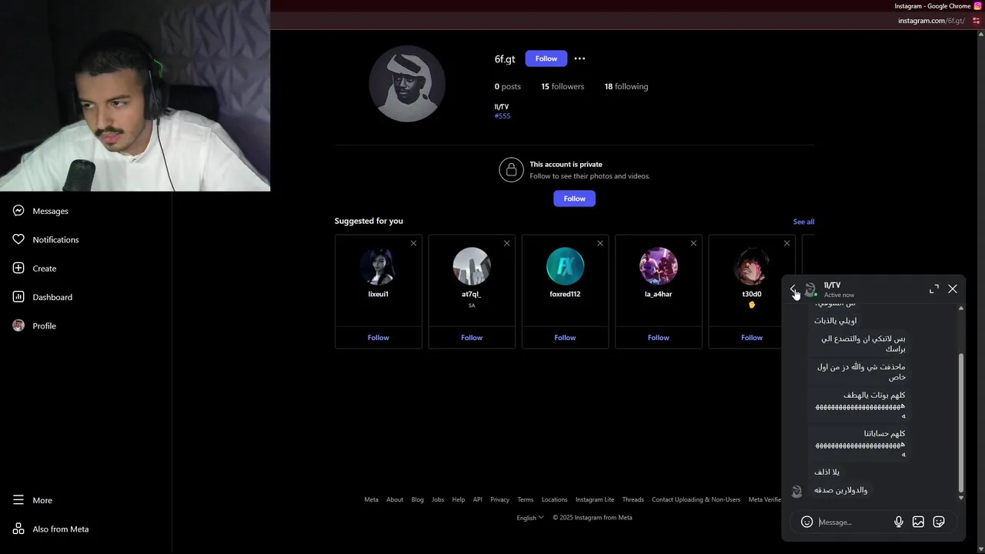Open foxred112 profile avatar
The image size is (985, 554).
click(x=565, y=266)
